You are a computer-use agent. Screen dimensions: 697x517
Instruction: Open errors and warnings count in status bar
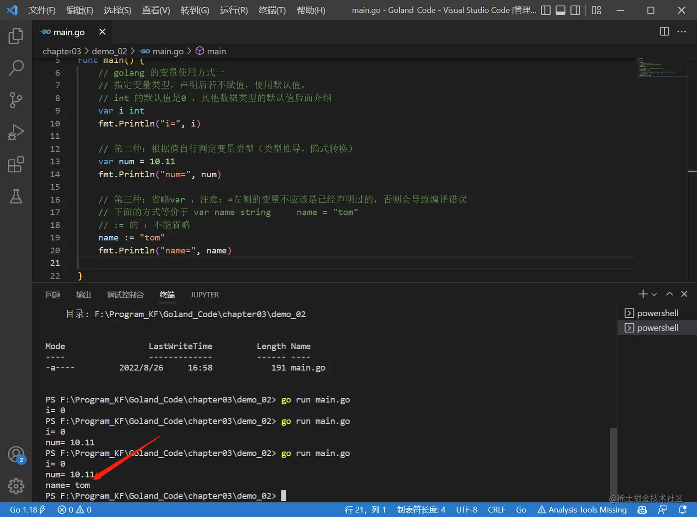pyautogui.click(x=74, y=510)
